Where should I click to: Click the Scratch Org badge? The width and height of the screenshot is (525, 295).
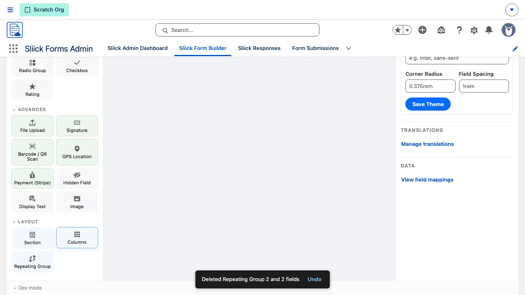pyautogui.click(x=44, y=10)
